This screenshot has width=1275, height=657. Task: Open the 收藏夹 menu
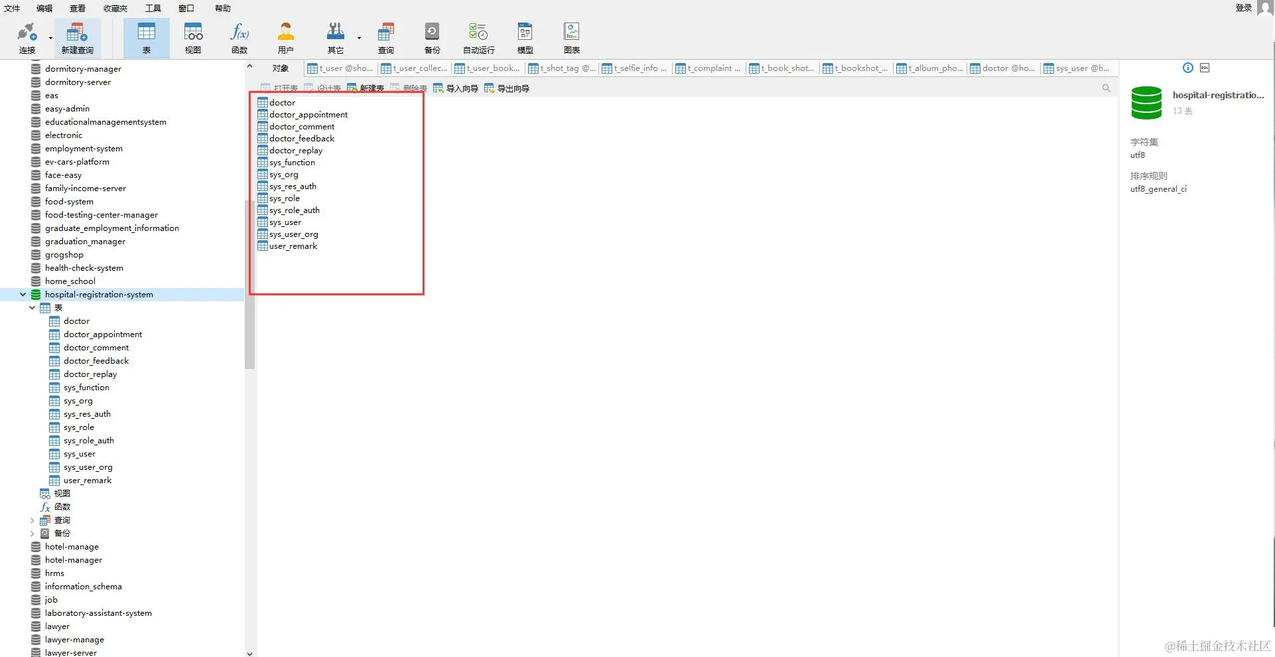[x=115, y=8]
